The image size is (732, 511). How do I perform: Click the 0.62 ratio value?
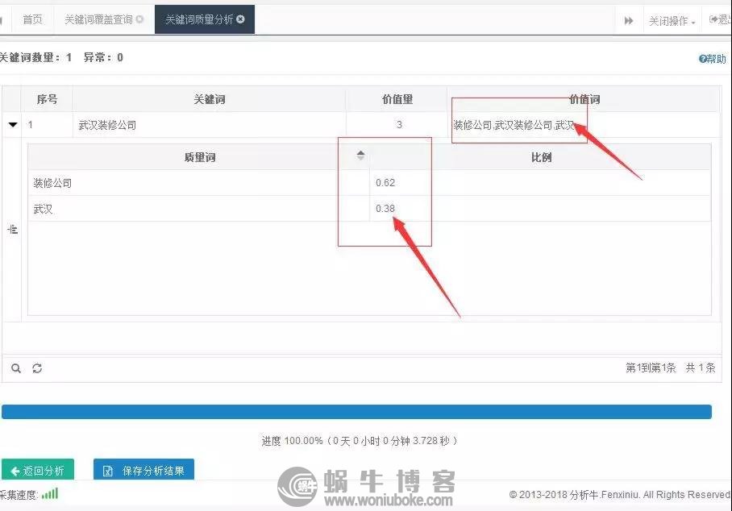pyautogui.click(x=385, y=182)
